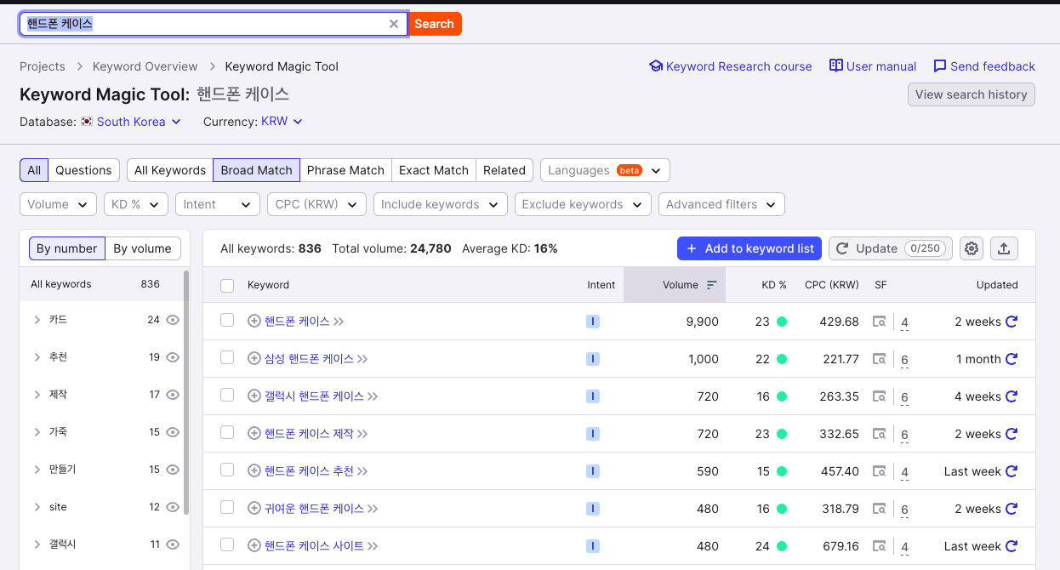This screenshot has height=570, width=1060.
Task: Tick checkbox for 핸드폰 케이스 row
Action: (x=227, y=321)
